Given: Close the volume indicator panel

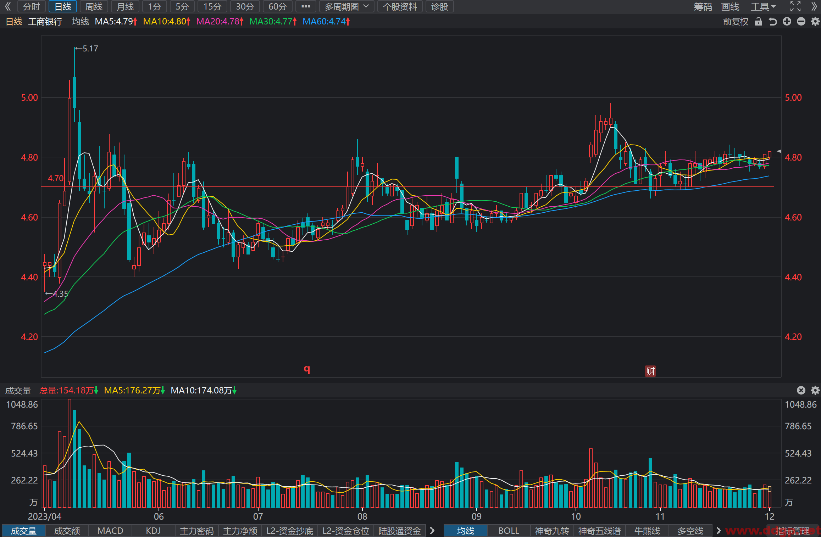Looking at the screenshot, I should 801,390.
